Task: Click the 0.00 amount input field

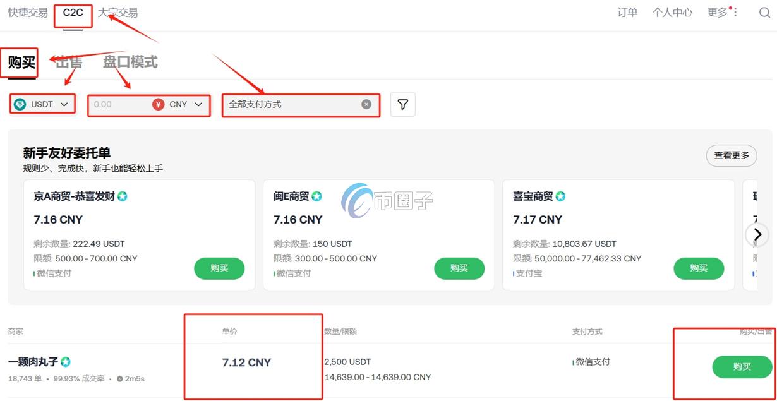Action: pyautogui.click(x=114, y=104)
